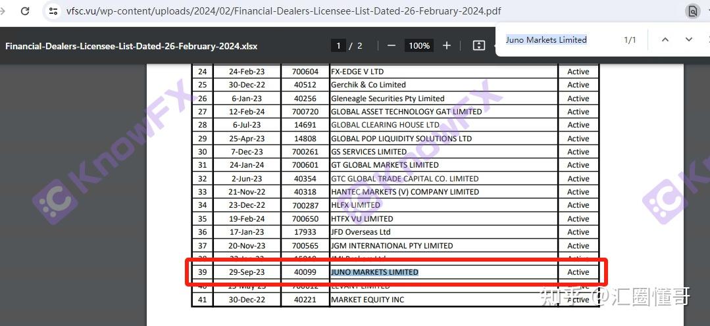The image size is (710, 326).
Task: Select the Gerchik & Co Limited cell
Action: click(x=444, y=85)
